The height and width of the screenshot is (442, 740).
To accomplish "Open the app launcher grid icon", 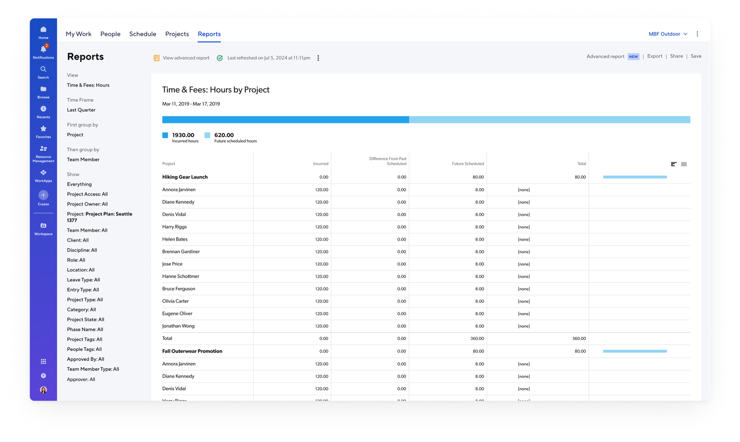I will tap(43, 361).
